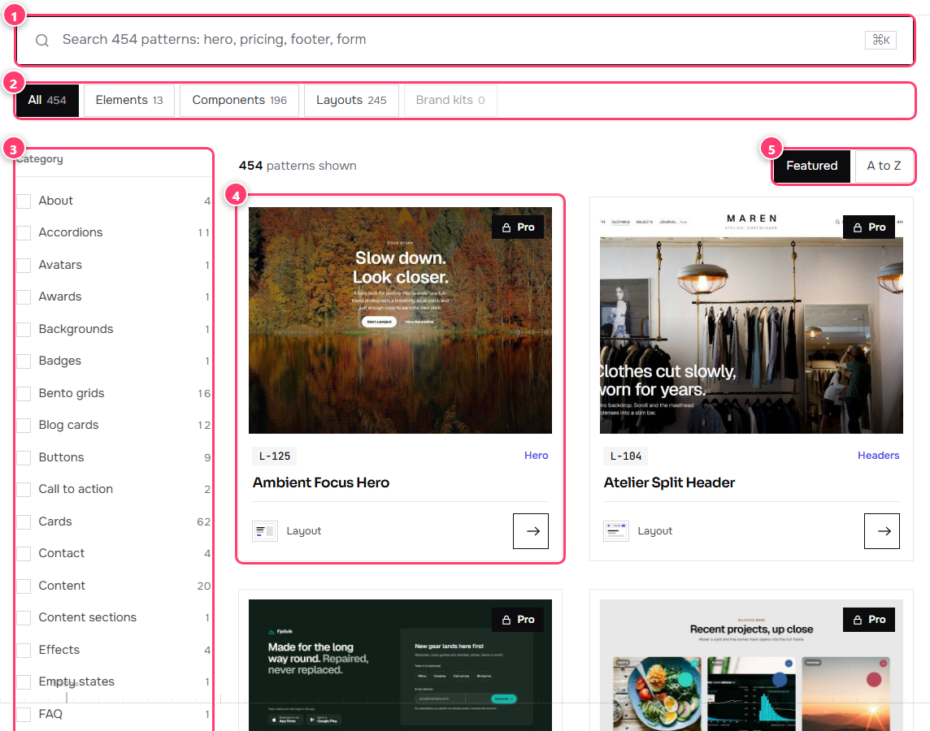
Task: Enable the Content sections checkbox
Action: (x=24, y=618)
